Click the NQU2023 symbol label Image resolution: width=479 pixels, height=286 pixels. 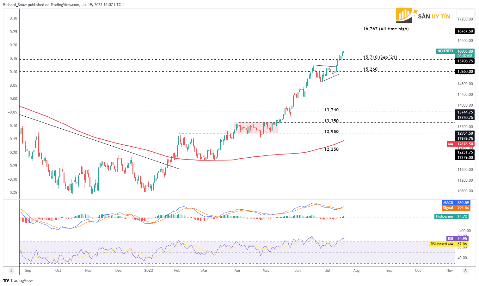coord(445,51)
